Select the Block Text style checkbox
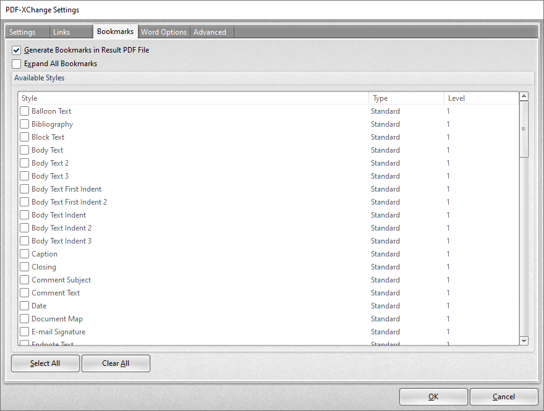 point(24,137)
